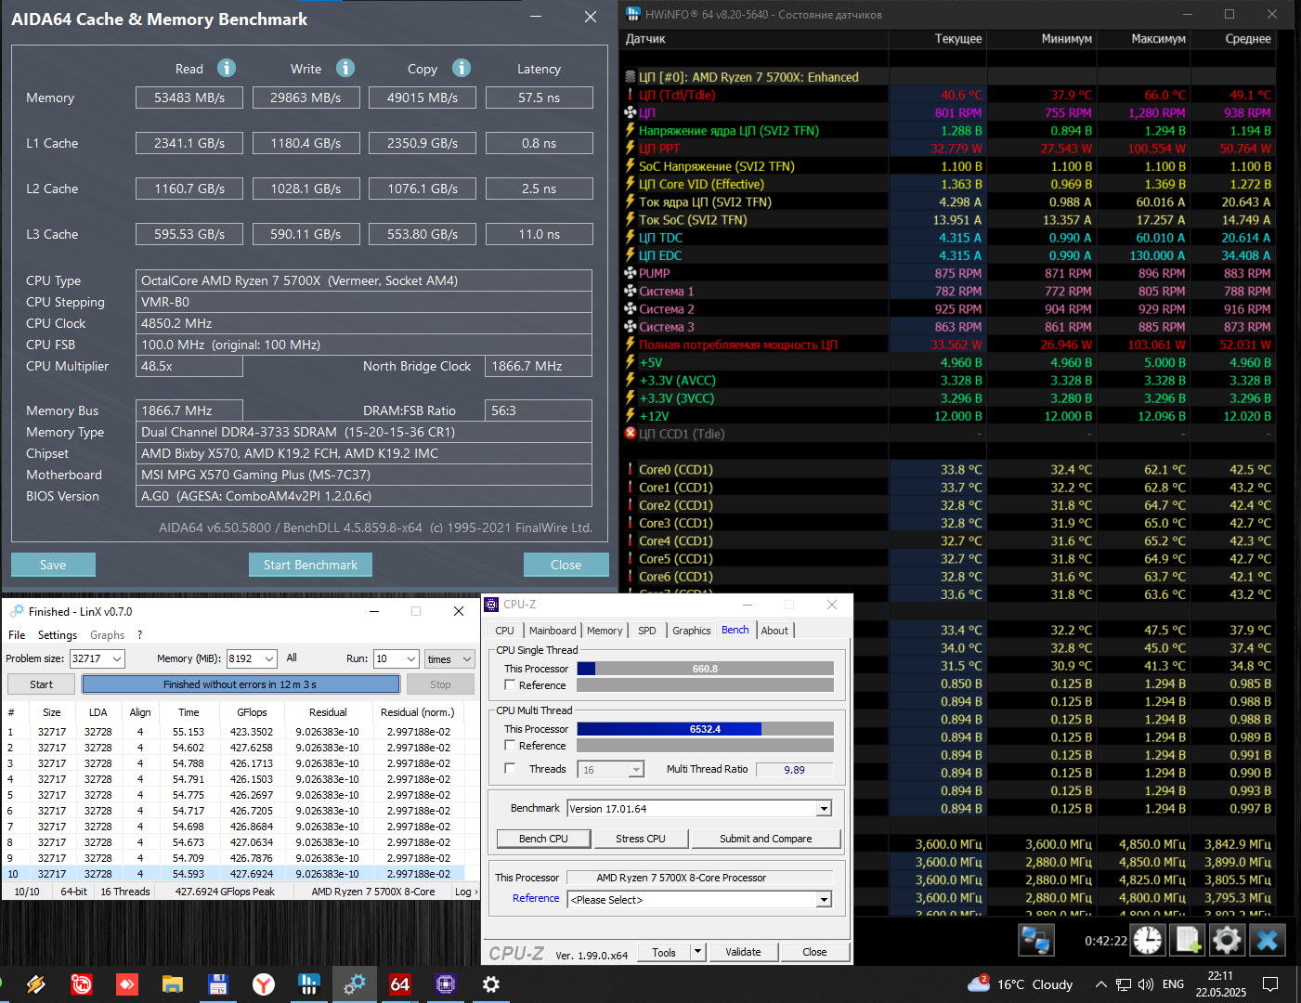Switch to the Memory tab in CPU-Z

[x=605, y=631]
